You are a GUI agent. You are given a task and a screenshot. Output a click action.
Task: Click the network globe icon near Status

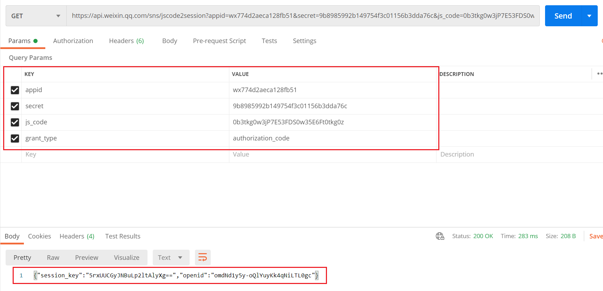[x=440, y=236]
